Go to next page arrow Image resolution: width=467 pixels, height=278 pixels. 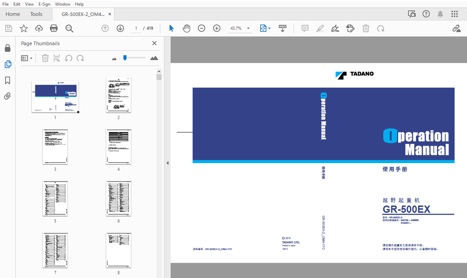click(120, 28)
